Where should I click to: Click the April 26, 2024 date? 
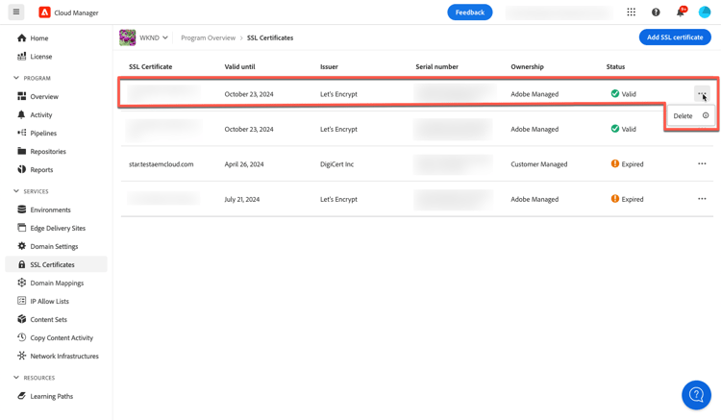point(244,164)
